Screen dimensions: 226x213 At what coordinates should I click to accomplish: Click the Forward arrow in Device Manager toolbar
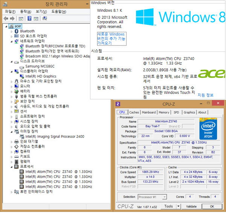pyautogui.click(x=12, y=18)
